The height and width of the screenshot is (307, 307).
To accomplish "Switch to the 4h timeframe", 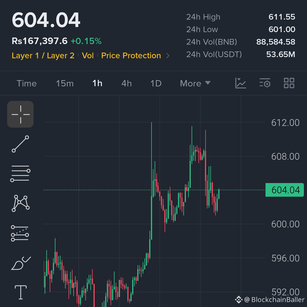I will pyautogui.click(x=126, y=83).
